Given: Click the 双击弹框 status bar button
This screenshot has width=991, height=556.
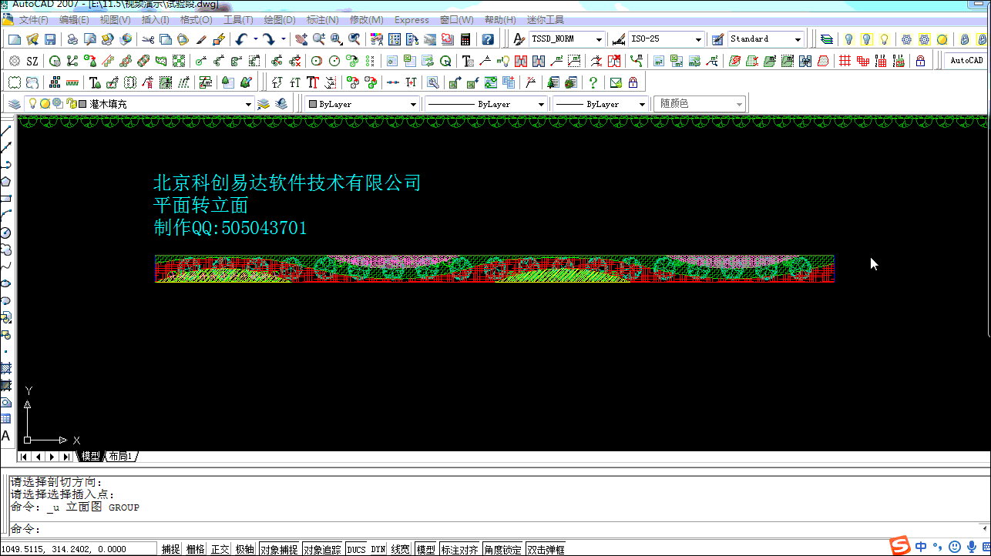Looking at the screenshot, I should (x=546, y=549).
